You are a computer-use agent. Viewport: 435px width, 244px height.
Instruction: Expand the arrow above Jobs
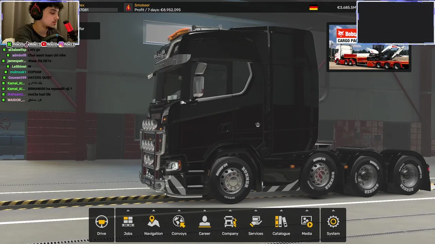coord(128,210)
